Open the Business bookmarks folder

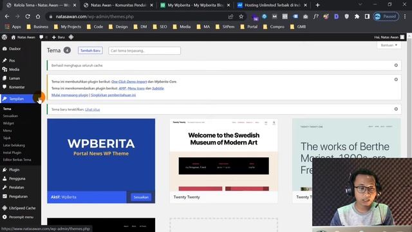37,26
